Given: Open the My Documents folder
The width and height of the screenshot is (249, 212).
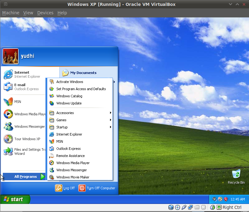Looking at the screenshot, I should point(79,73).
